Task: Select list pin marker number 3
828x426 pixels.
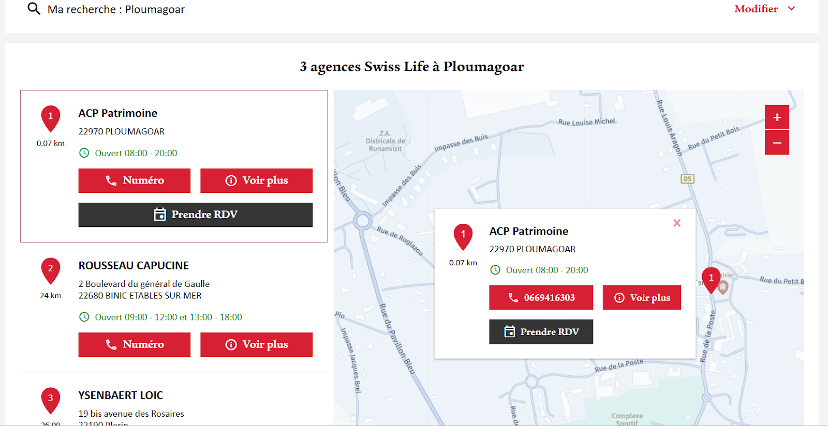Action: pyautogui.click(x=51, y=400)
